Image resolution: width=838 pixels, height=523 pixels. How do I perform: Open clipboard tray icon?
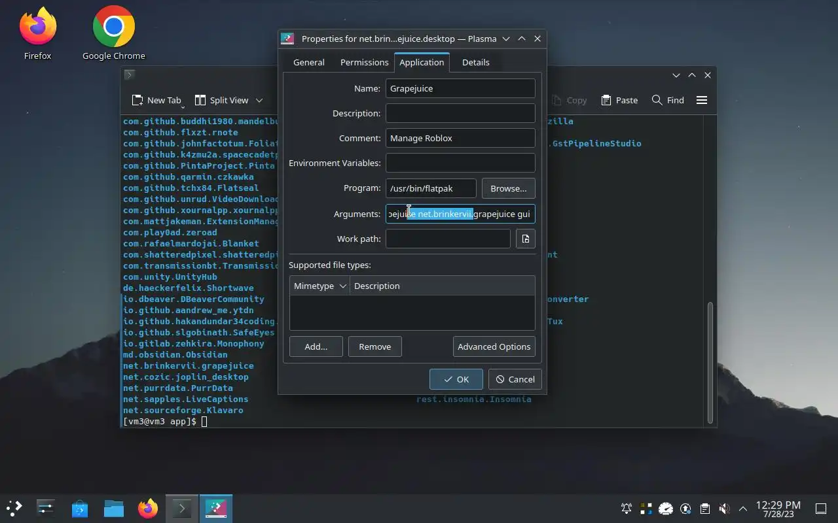point(705,509)
